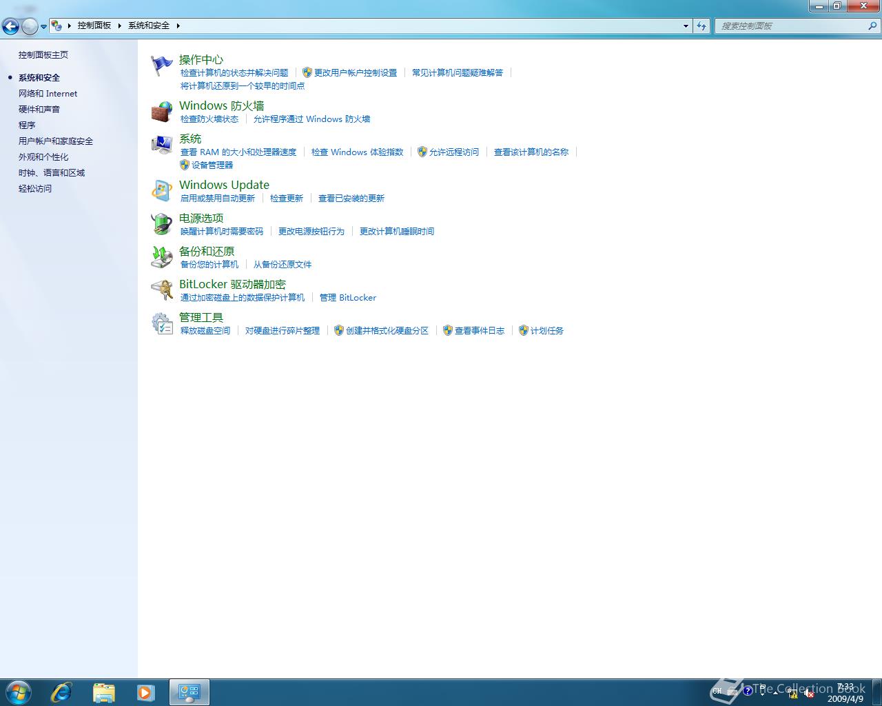Viewport: 882px width, 706px height.
Task: Open the Windows 防火墙 heading link
Action: click(222, 105)
